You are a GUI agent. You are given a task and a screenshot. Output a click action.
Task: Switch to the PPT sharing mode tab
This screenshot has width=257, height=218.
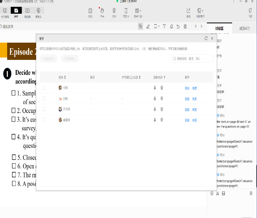[x=16, y=11]
